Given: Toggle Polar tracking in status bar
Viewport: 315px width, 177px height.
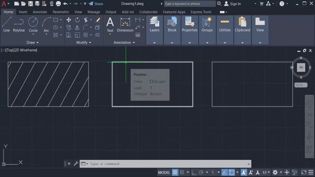Looking at the screenshot, I should pyautogui.click(x=201, y=173).
